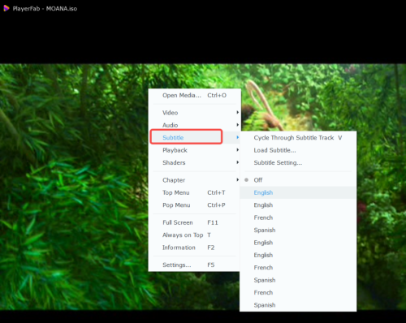Show the Information panel entry

click(194, 248)
